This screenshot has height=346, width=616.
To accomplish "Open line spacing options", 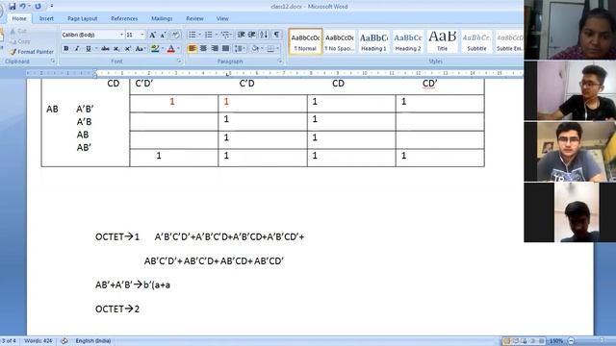I will 240,49.
